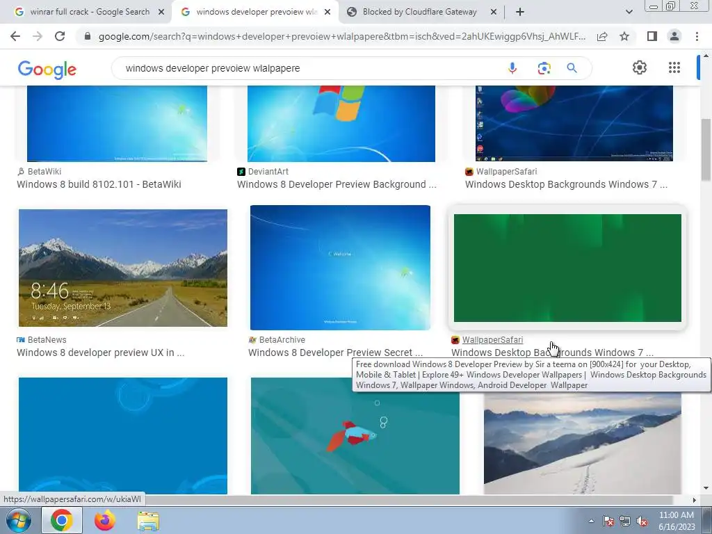Click the vertical scrollbar down arrow
The width and height of the screenshot is (712, 534).
click(706, 489)
